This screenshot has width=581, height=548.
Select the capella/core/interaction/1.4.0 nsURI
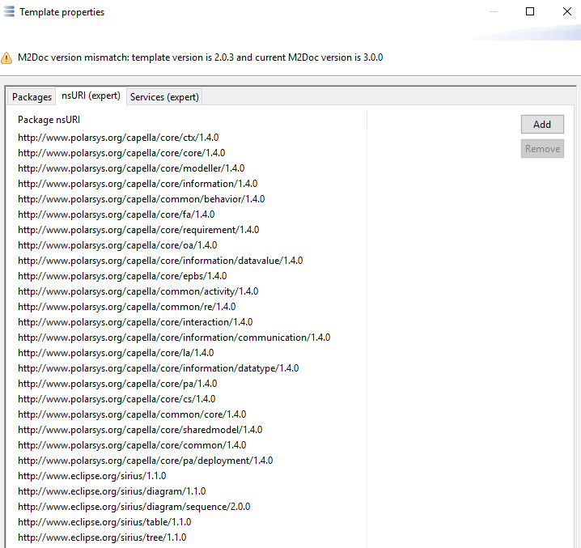point(135,322)
